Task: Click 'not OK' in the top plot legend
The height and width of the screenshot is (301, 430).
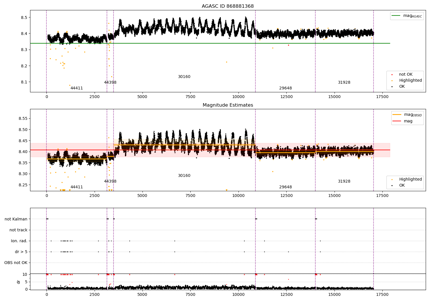Action: click(406, 75)
